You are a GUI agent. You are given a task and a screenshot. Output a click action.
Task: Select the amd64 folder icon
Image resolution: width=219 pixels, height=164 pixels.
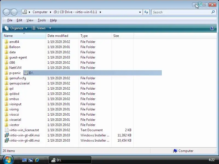coord(6,42)
